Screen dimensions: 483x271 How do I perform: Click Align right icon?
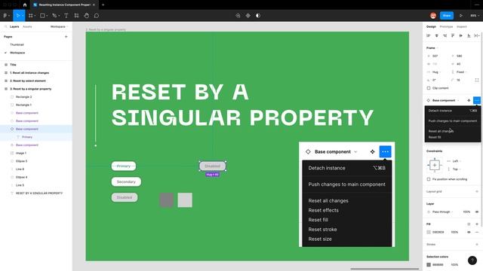point(445,35)
